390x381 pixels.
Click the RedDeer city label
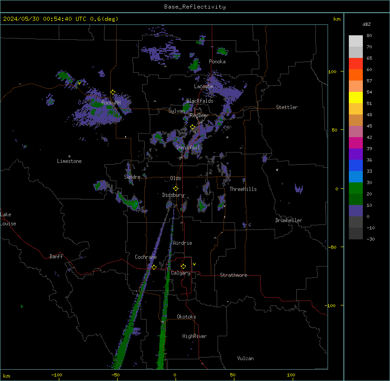(199, 115)
